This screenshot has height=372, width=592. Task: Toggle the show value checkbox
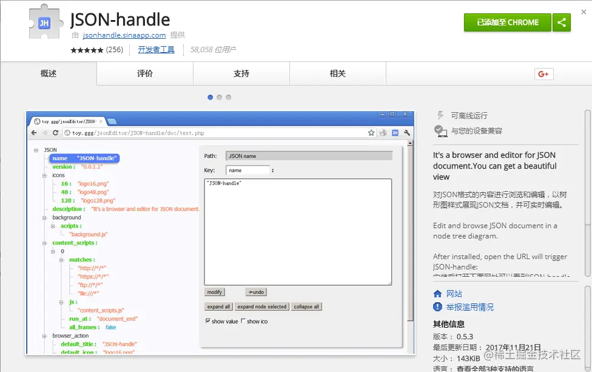click(207, 320)
